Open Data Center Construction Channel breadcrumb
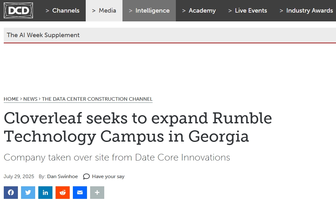The height and width of the screenshot is (208, 336). pyautogui.click(x=97, y=99)
